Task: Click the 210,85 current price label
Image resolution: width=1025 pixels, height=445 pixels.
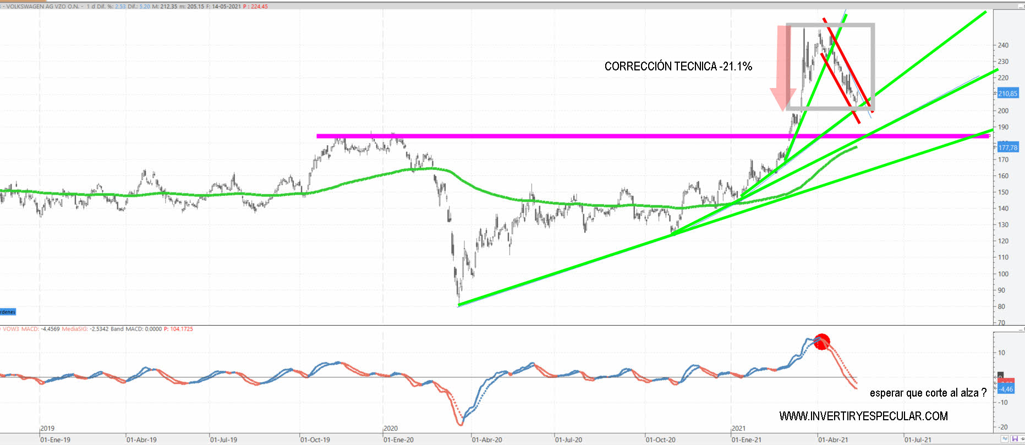Action: (x=1007, y=94)
